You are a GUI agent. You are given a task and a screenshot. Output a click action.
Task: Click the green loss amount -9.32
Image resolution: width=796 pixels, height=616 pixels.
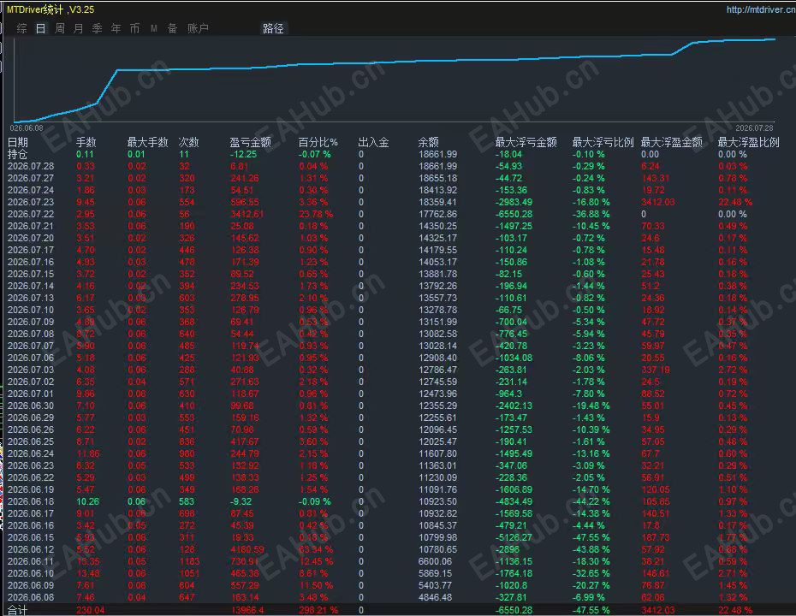point(241,501)
